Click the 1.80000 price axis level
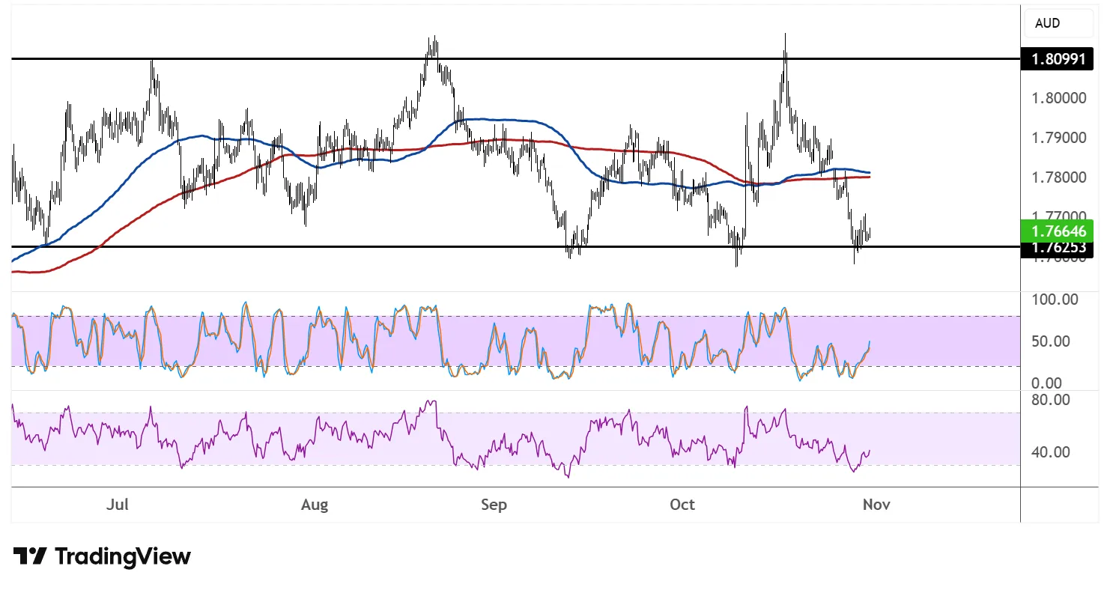 1058,98
